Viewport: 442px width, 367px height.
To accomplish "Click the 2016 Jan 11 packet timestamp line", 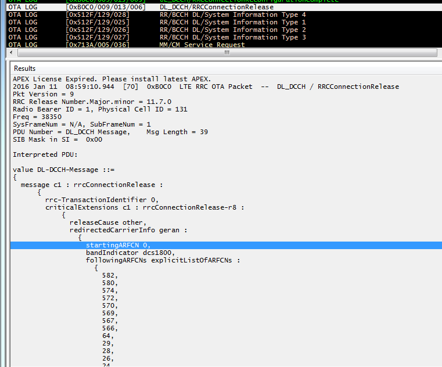I will click(x=206, y=87).
